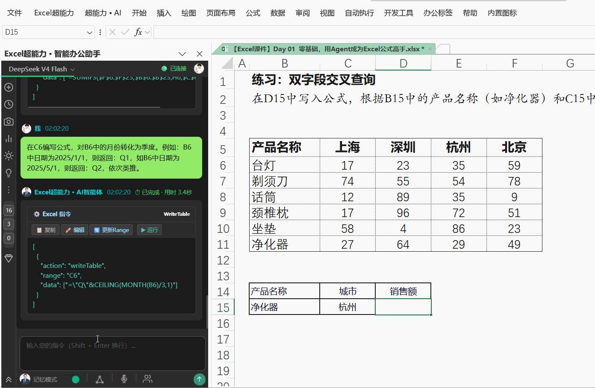Click the user avatar at panel top right

[x=199, y=68]
